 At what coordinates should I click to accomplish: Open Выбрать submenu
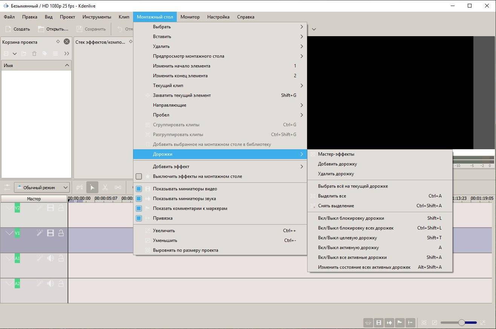coord(220,27)
